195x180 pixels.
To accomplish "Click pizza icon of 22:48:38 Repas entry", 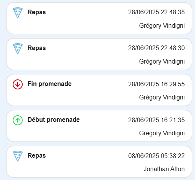I will (x=18, y=13).
